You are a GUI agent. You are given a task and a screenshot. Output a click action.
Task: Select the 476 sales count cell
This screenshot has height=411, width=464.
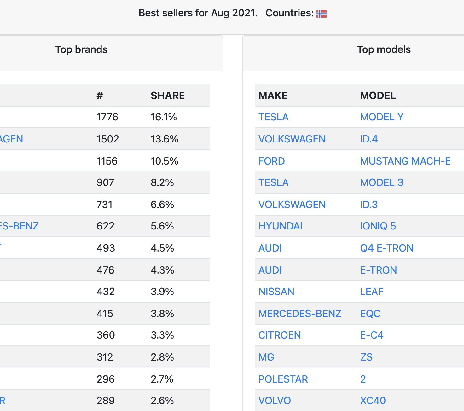[x=105, y=270]
